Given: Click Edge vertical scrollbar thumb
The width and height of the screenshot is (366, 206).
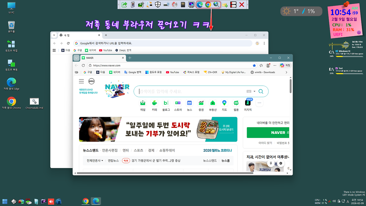Looking at the screenshot, I should 291,86.
